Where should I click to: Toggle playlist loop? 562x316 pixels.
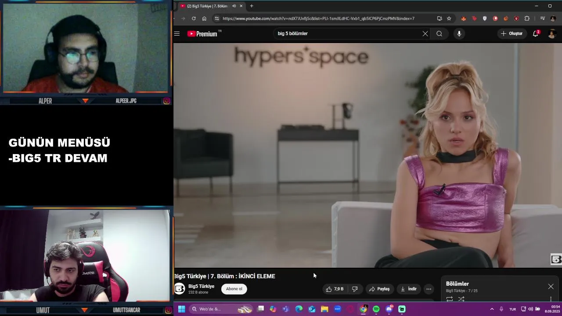point(449,299)
